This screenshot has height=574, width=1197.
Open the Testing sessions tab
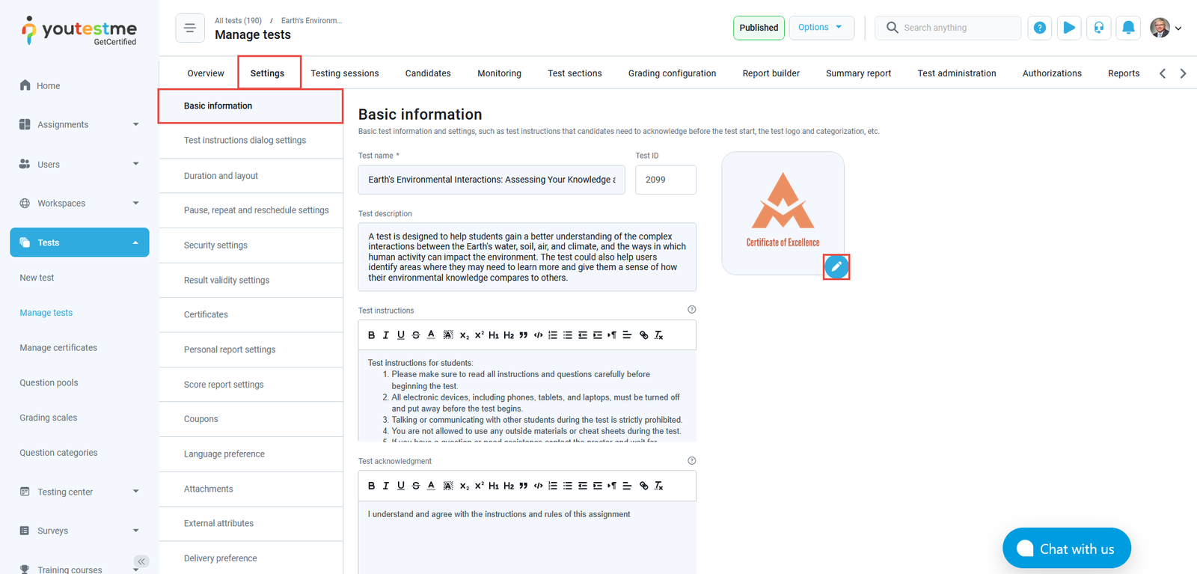tap(344, 73)
